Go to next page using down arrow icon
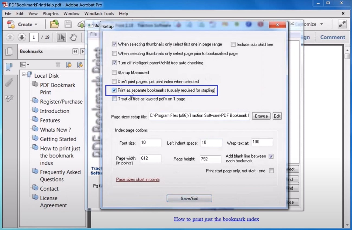 click(21, 37)
